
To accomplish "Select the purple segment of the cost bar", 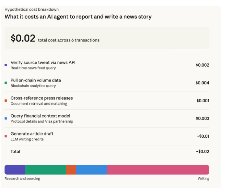I will coord(15,170).
